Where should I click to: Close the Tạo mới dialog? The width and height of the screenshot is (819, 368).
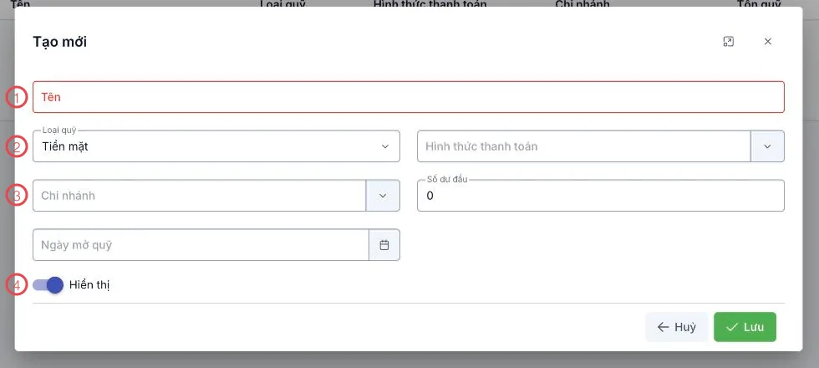(x=768, y=42)
